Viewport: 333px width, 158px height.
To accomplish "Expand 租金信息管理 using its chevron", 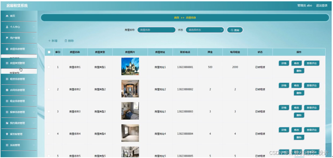I will pos(34,101).
